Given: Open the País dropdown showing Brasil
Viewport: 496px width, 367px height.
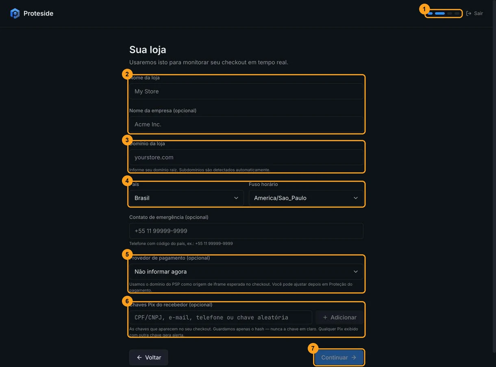Looking at the screenshot, I should pos(187,198).
